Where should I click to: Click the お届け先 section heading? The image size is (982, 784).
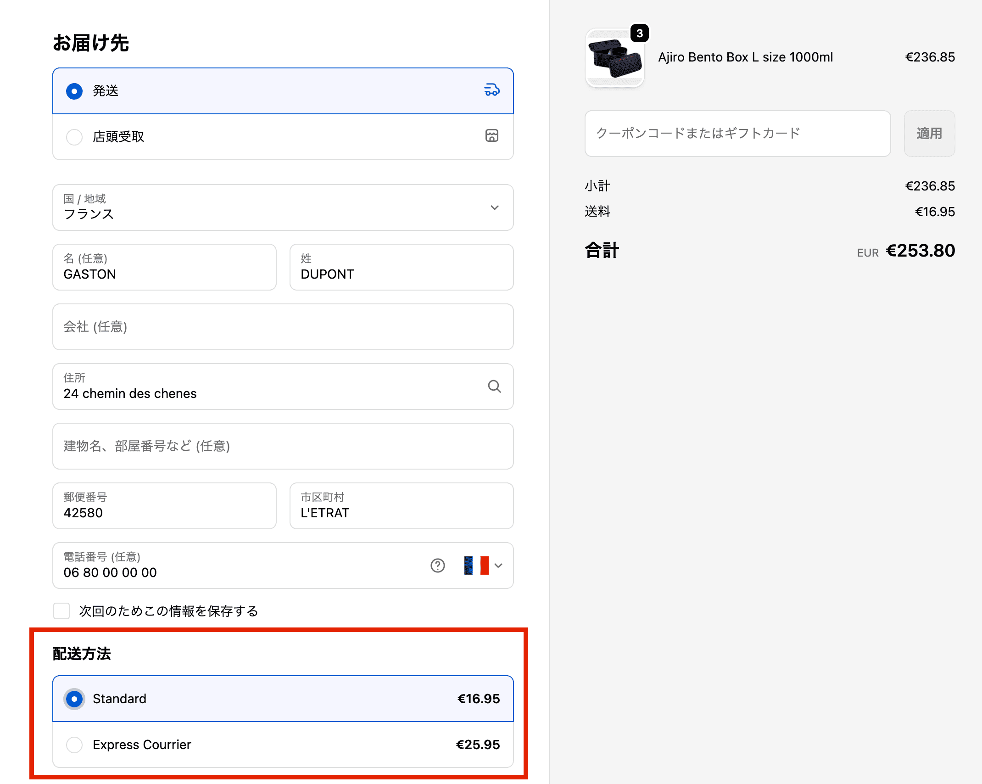[91, 43]
